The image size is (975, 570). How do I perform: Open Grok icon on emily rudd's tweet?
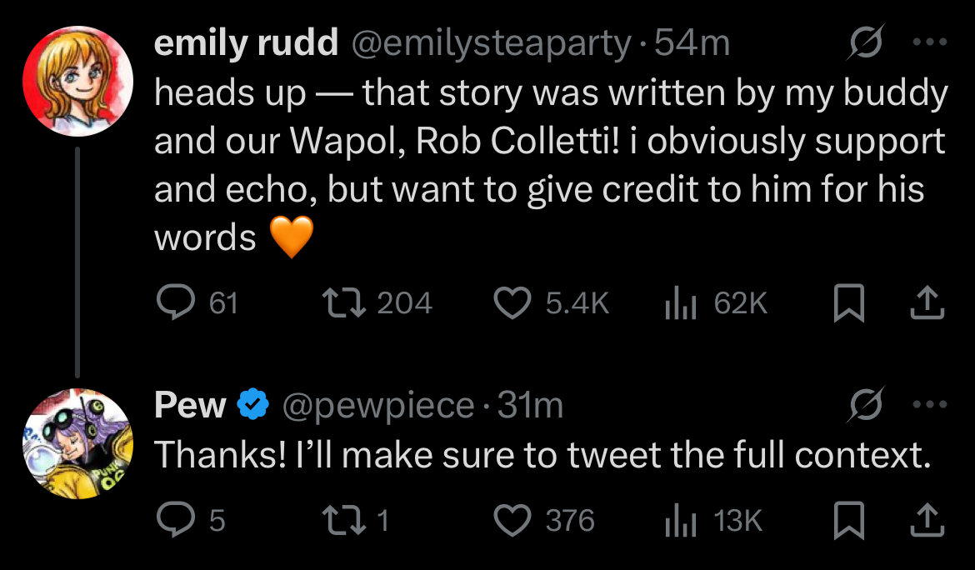tap(865, 42)
